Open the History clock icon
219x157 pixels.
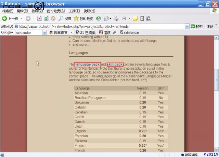98,18
